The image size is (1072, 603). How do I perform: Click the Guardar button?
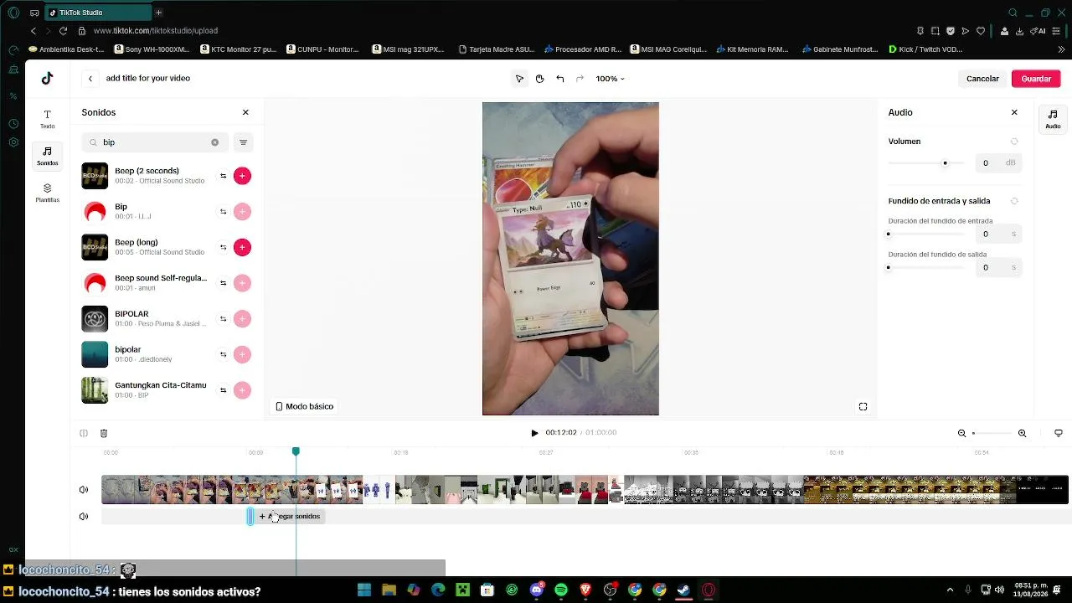pyautogui.click(x=1036, y=79)
